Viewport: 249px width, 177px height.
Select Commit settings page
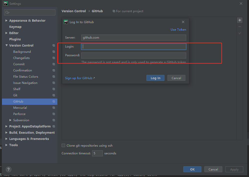tap(19, 64)
